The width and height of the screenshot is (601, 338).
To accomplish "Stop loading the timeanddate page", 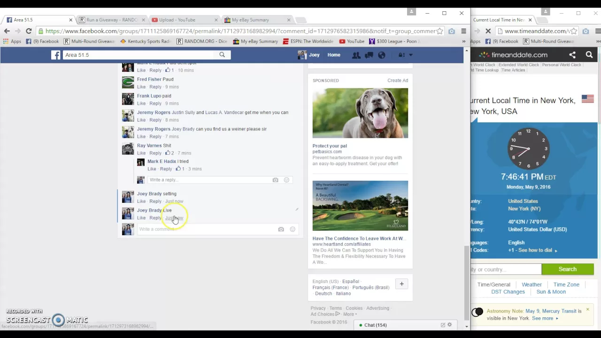I will 488,31.
